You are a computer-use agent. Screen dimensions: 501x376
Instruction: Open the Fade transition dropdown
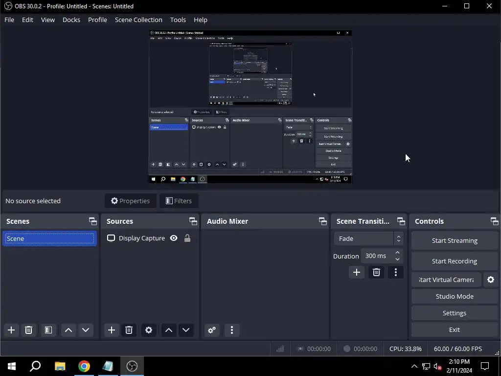368,238
